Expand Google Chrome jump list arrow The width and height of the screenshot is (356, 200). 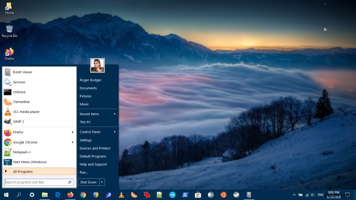pyautogui.click(x=73, y=142)
